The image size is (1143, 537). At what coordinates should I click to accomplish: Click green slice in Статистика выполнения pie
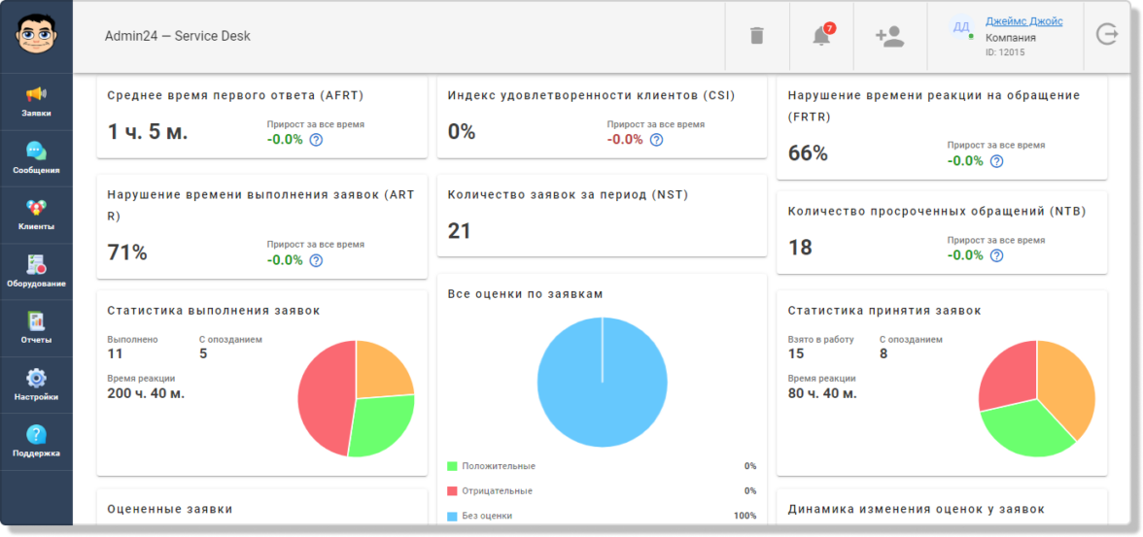pyautogui.click(x=381, y=426)
